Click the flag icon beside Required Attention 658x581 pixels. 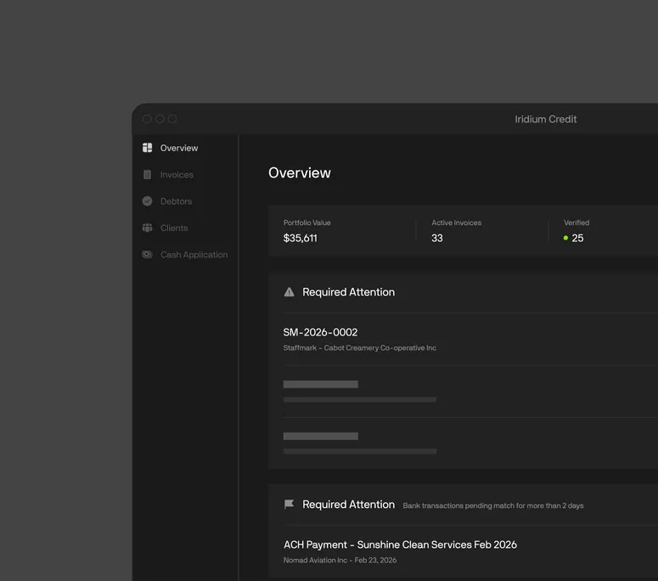pyautogui.click(x=290, y=505)
